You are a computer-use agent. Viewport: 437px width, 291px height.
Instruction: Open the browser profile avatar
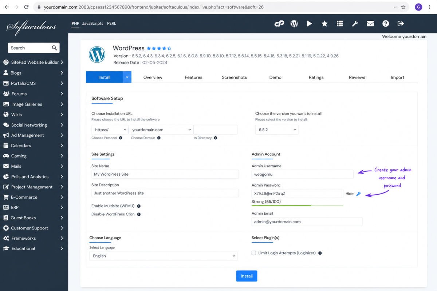coord(418,7)
